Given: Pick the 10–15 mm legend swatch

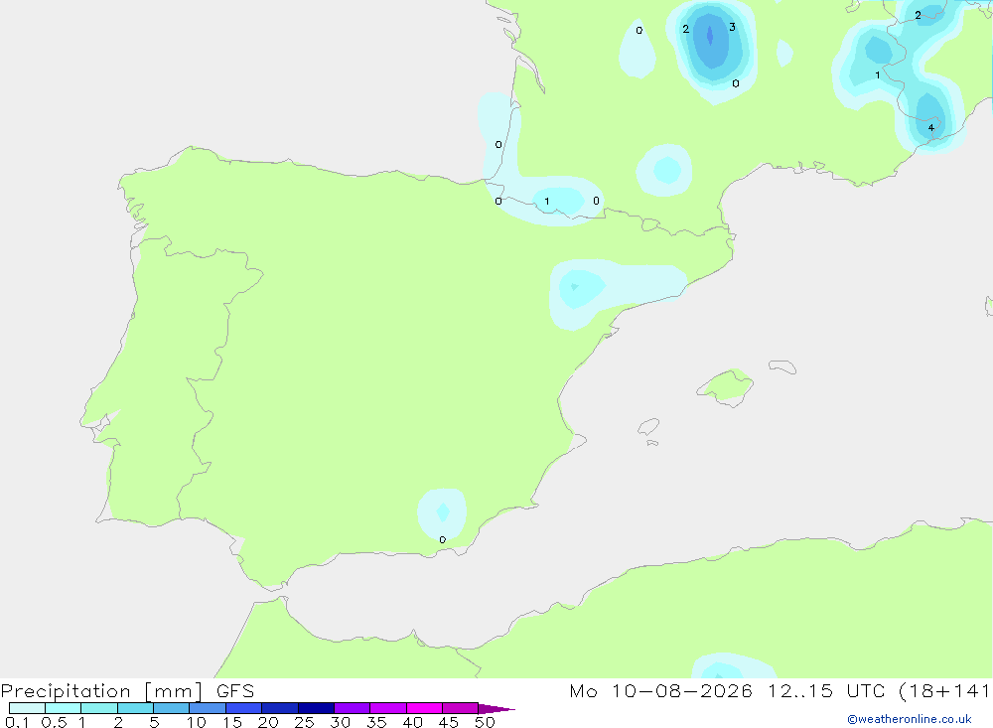Looking at the screenshot, I should click(208, 708).
